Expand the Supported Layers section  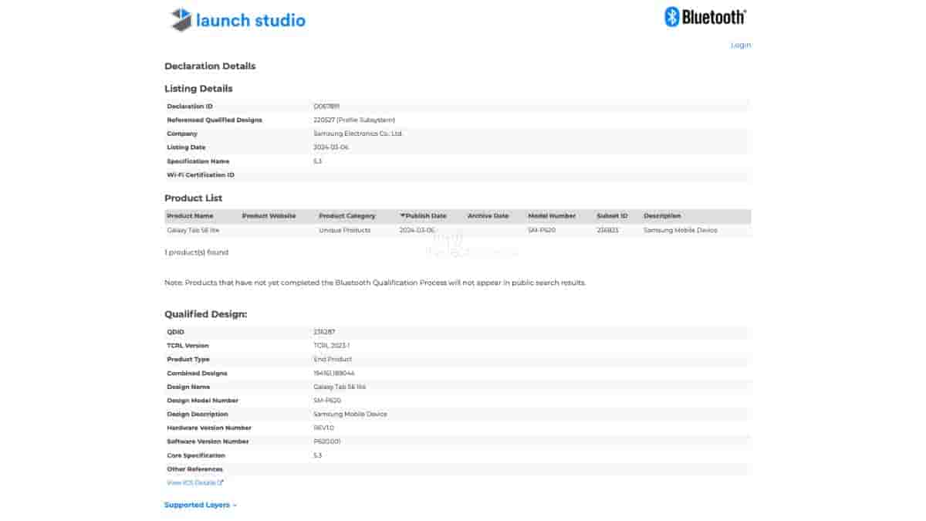200,505
